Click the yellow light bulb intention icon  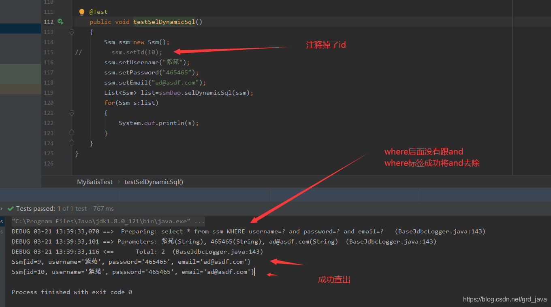point(82,12)
